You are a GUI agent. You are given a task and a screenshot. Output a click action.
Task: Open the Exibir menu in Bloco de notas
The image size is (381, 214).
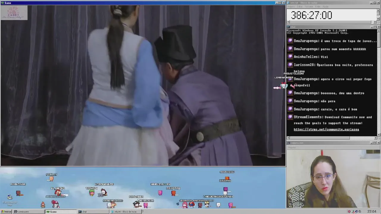[318, 7]
